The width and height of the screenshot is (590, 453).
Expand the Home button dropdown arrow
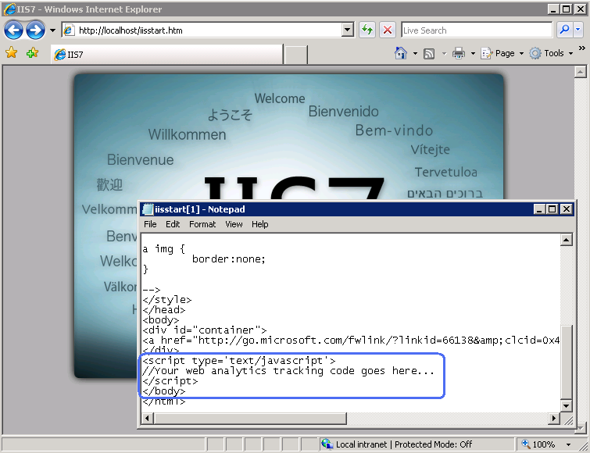(415, 53)
